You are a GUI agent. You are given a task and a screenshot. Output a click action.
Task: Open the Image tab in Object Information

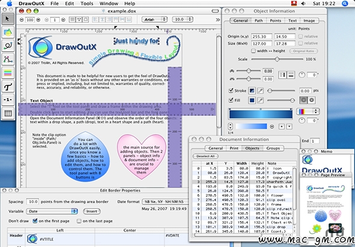click(309, 20)
